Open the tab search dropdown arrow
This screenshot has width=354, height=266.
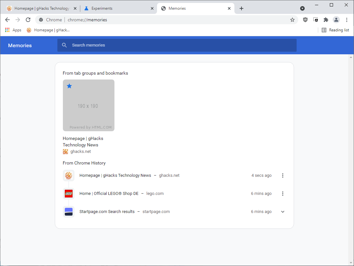[x=302, y=8]
